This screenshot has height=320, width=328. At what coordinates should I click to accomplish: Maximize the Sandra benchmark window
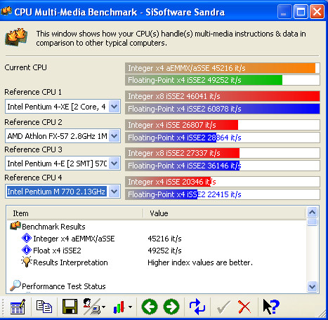click(301, 12)
